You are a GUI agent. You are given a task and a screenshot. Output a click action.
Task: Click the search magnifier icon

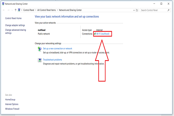point(168,10)
